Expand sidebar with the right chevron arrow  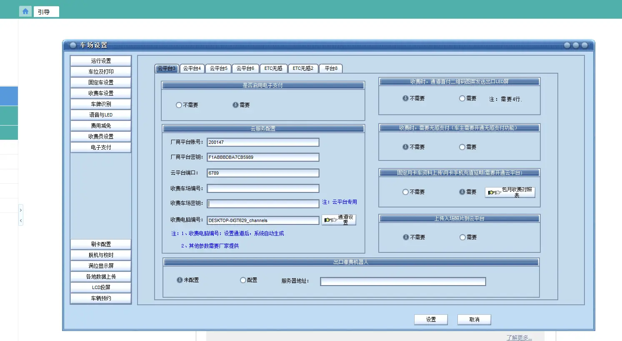coord(21,210)
